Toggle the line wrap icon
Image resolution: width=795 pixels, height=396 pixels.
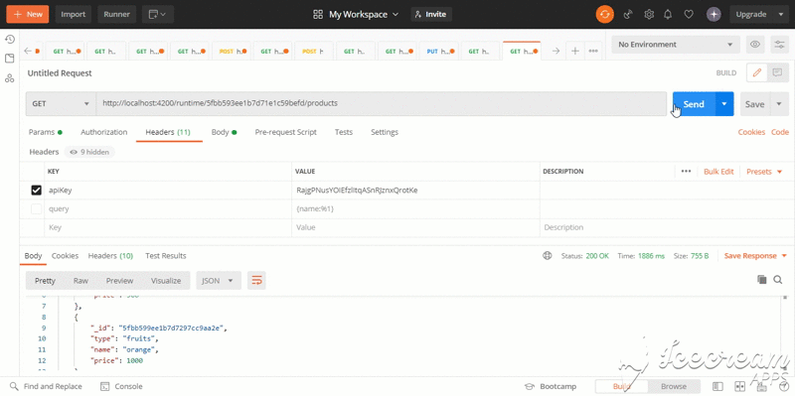click(x=256, y=281)
